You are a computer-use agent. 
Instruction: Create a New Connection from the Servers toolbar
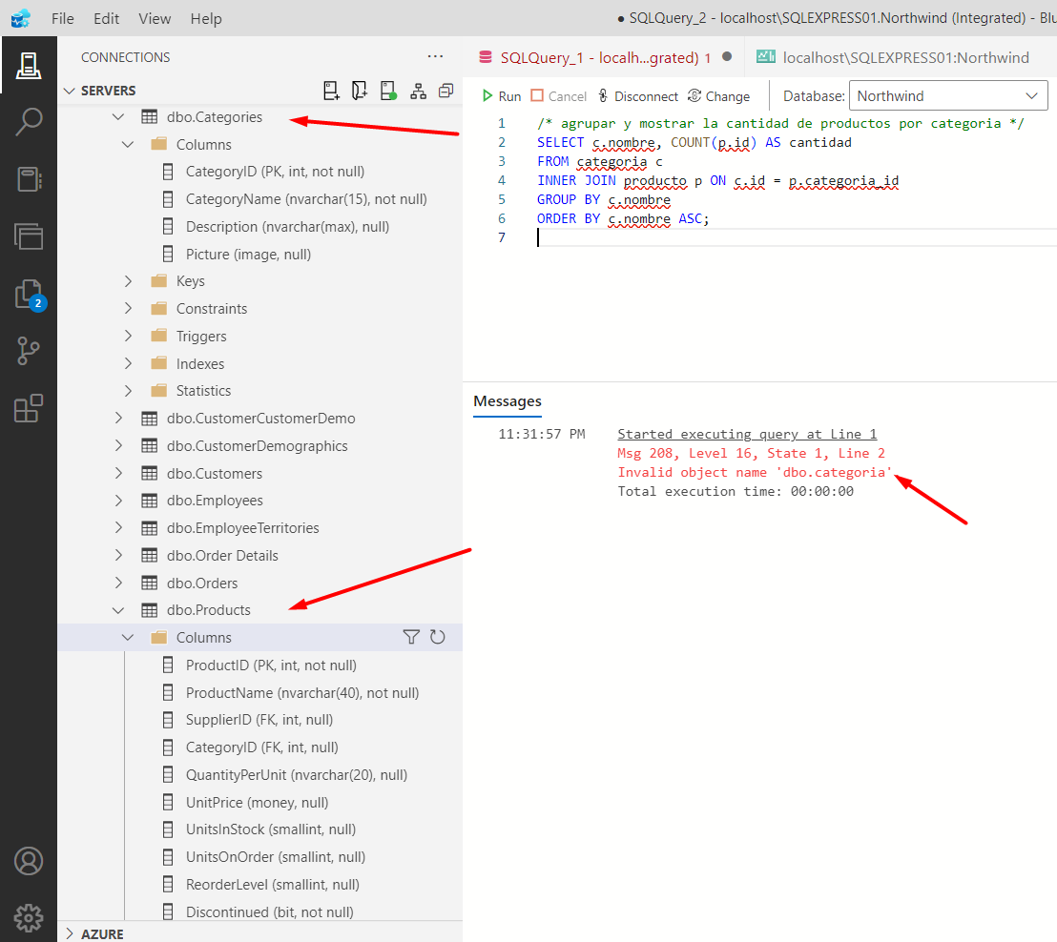coord(331,90)
